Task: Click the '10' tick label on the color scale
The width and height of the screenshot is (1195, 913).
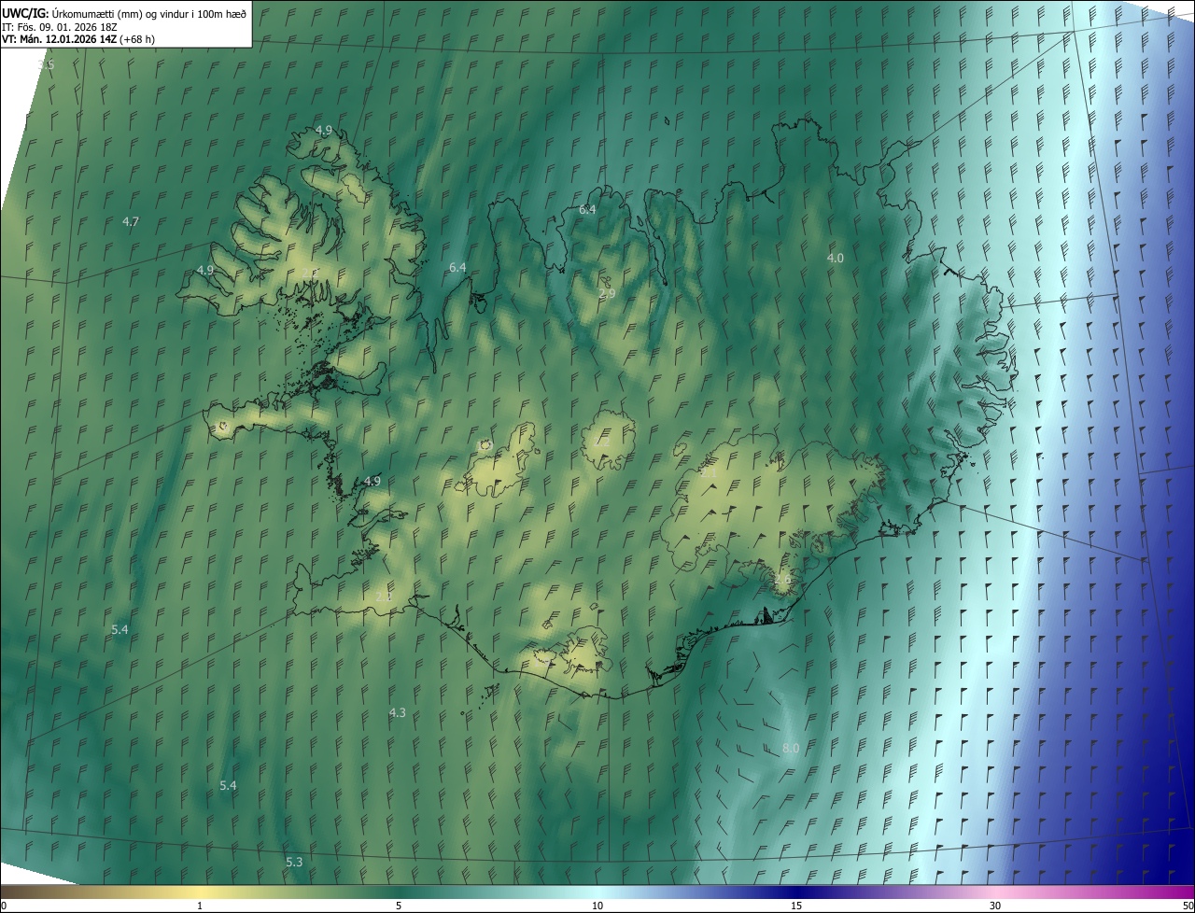Action: pyautogui.click(x=597, y=906)
